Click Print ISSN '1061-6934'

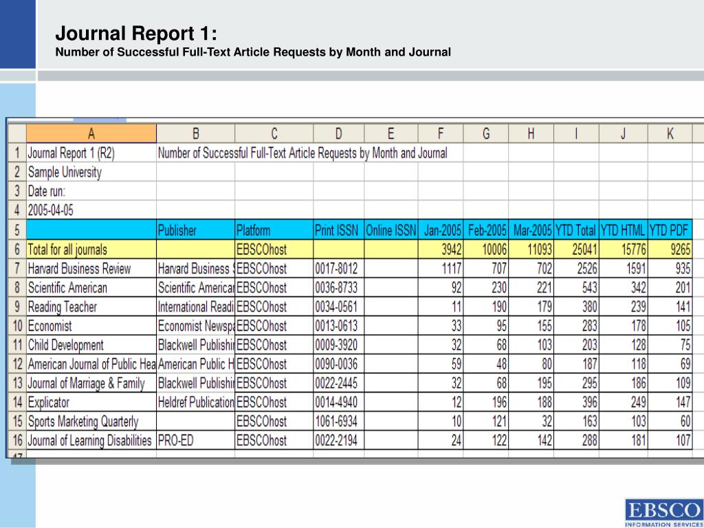tap(338, 421)
